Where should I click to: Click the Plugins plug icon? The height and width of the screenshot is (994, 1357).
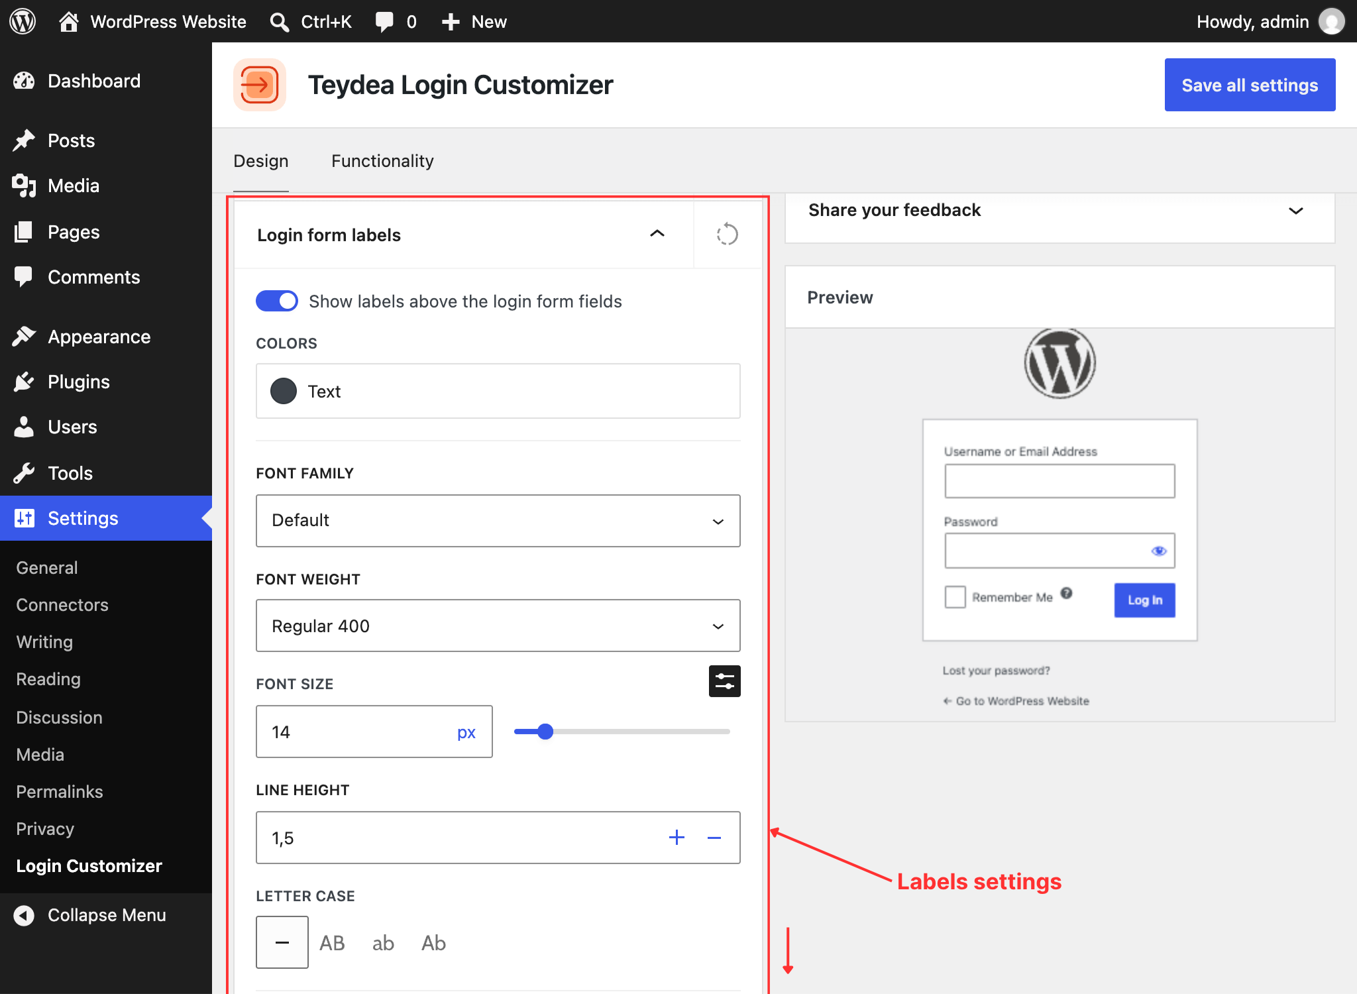click(24, 382)
